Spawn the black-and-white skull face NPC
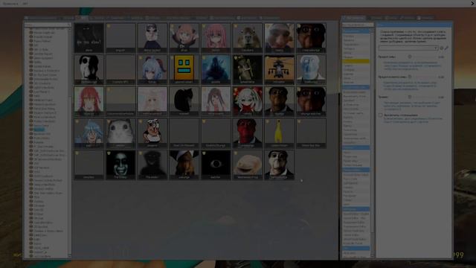 tap(89, 69)
